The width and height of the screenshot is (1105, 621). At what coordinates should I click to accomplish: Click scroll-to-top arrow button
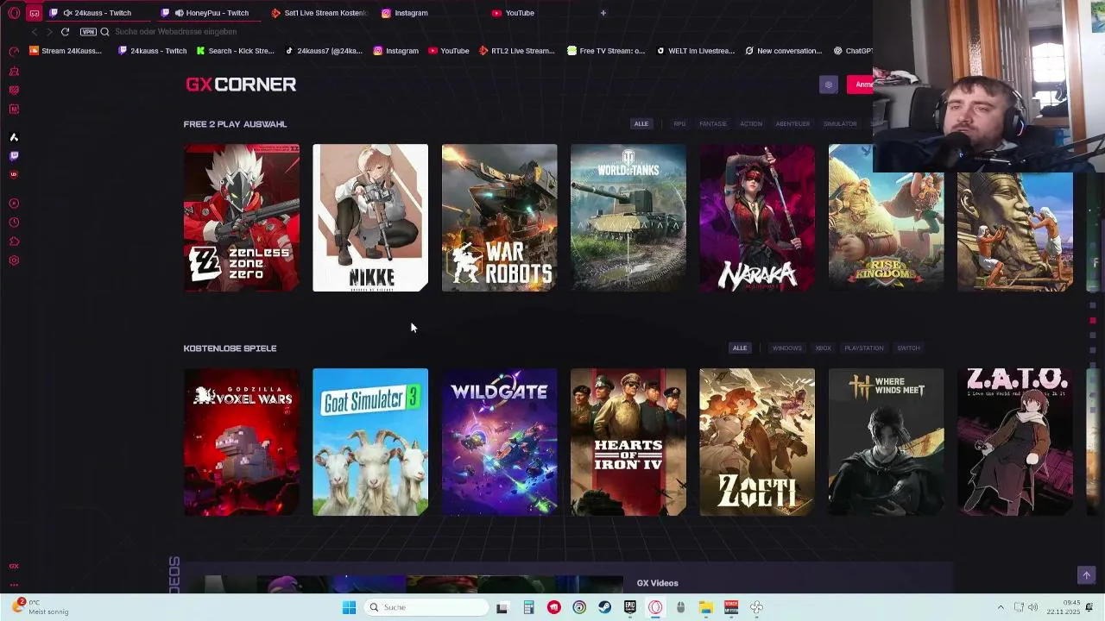click(x=1087, y=575)
